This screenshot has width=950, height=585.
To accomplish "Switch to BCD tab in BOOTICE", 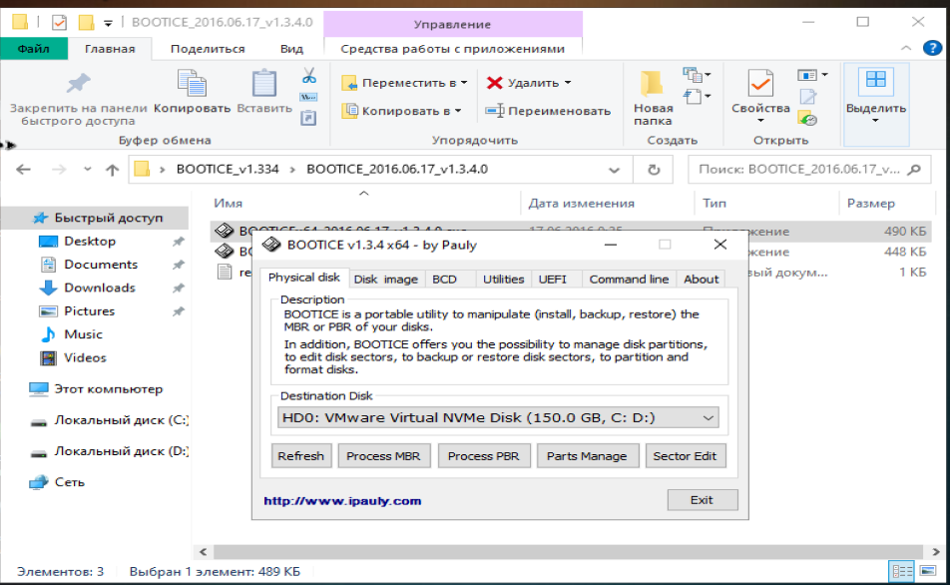I will (444, 279).
